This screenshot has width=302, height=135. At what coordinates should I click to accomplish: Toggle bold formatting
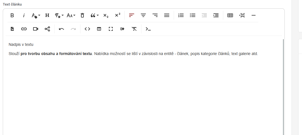click(x=12, y=16)
